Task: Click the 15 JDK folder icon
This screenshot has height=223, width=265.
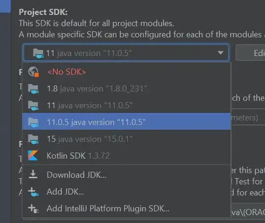Action: (x=33, y=139)
